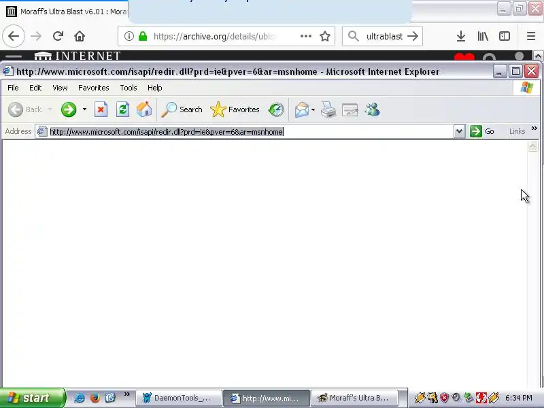Print the page with the printer icon

(x=328, y=109)
